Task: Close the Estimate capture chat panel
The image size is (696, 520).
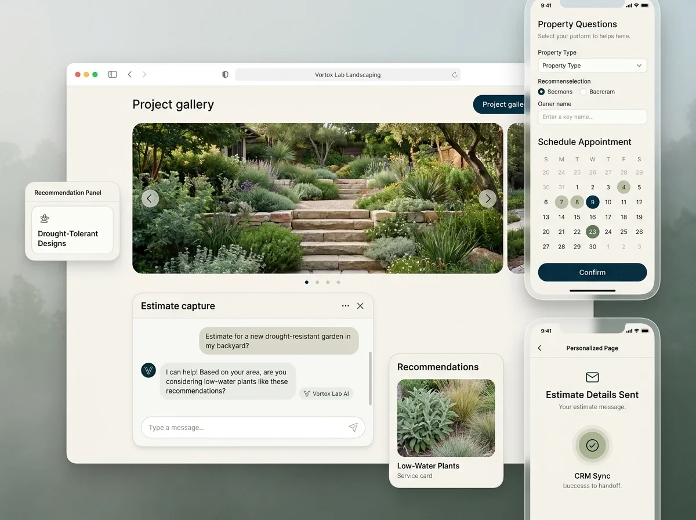Action: pyautogui.click(x=360, y=306)
